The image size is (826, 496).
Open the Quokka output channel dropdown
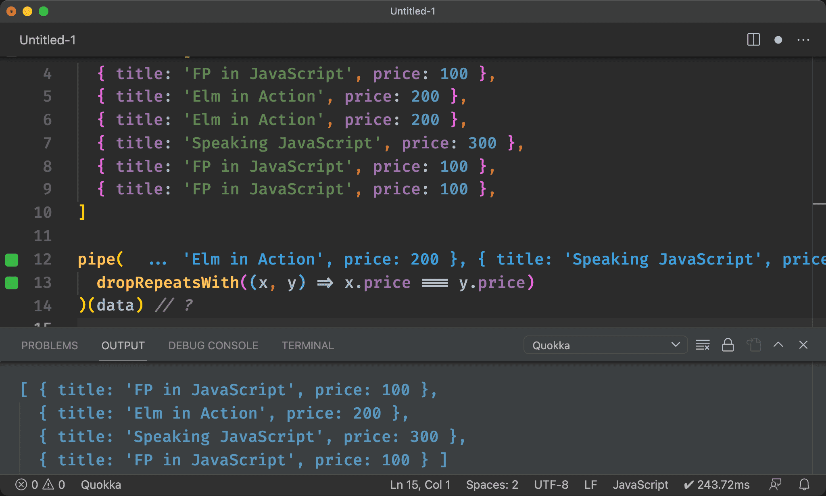[x=605, y=345]
